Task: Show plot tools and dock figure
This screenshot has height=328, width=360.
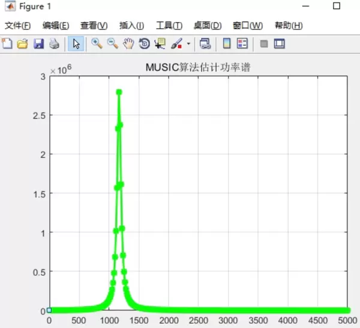Action: 279,44
